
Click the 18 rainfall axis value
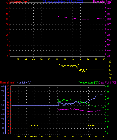(x=8, y=105)
